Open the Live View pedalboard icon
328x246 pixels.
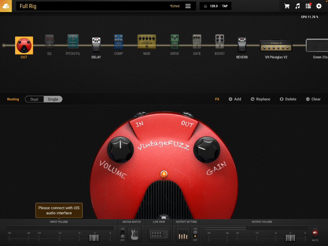click(x=159, y=234)
